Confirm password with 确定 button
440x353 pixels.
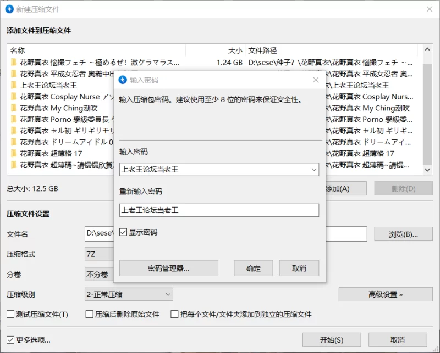click(254, 268)
